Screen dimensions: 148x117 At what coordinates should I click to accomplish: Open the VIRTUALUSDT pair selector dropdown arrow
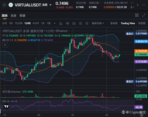pos(51,5)
